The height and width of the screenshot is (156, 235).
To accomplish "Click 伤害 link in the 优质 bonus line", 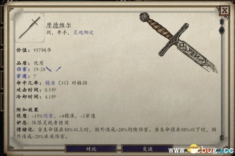I will click(x=48, y=116).
